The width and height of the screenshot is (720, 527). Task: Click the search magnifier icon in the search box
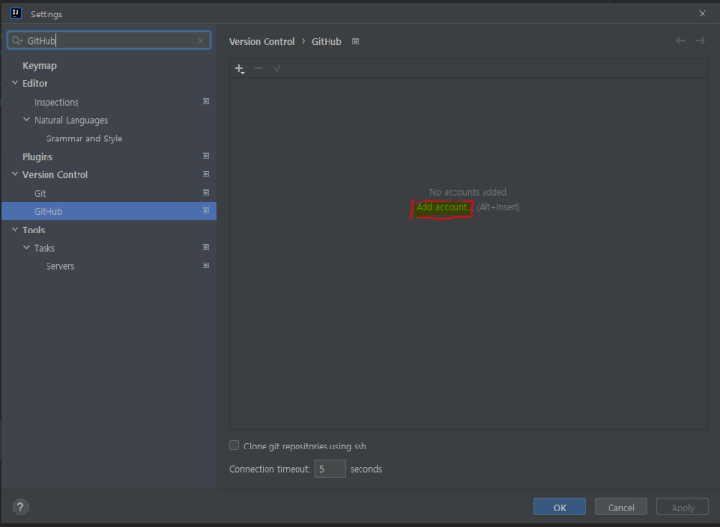16,41
